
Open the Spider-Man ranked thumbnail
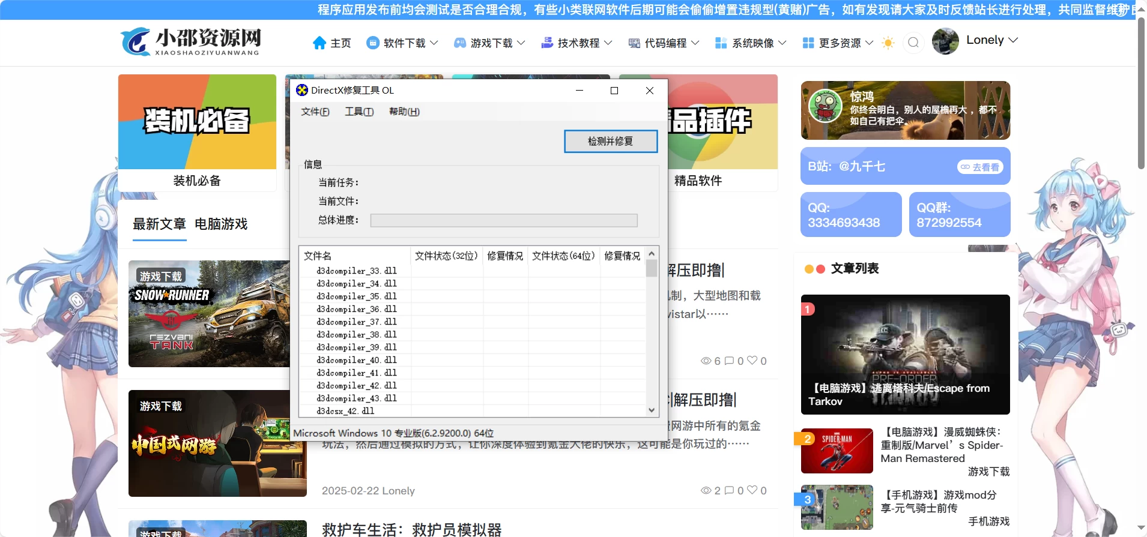[x=837, y=451]
